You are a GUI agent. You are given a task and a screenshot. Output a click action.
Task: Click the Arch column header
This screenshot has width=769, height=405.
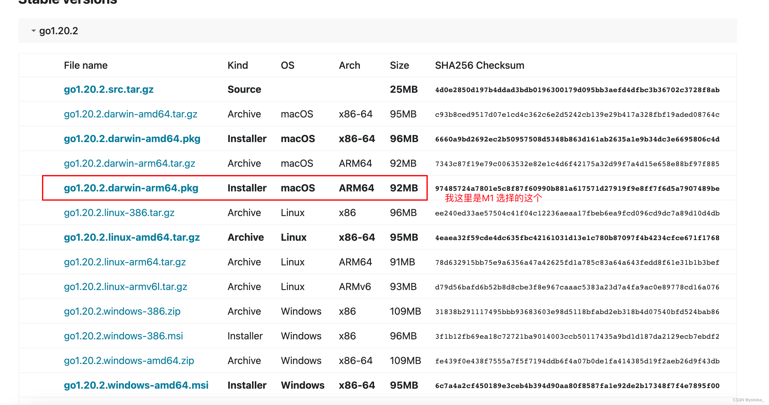tap(350, 65)
